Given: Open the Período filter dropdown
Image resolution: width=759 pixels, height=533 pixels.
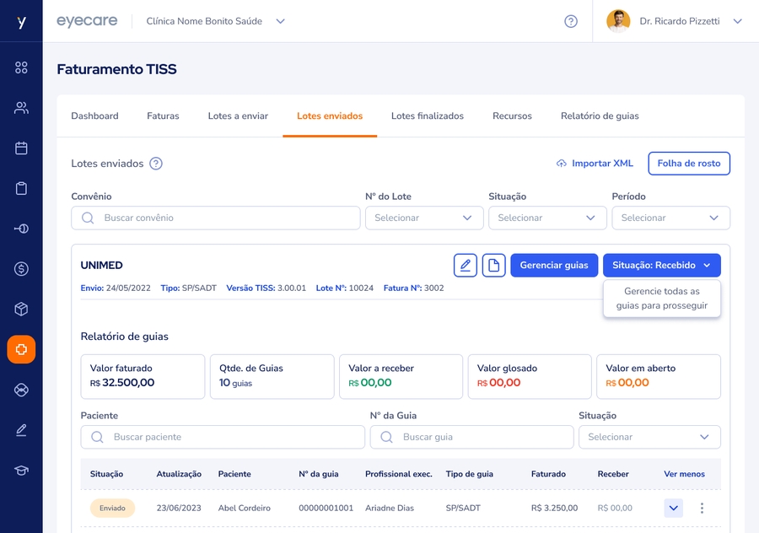Looking at the screenshot, I should point(670,218).
